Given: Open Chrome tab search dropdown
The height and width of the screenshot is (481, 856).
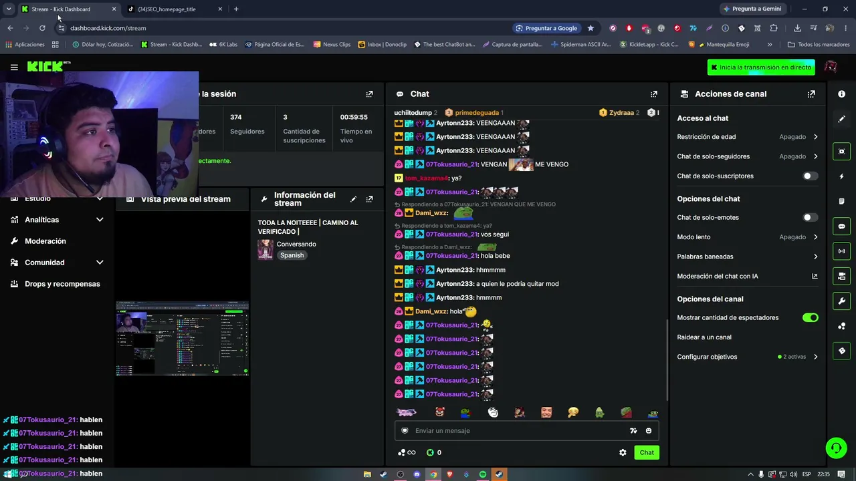Looking at the screenshot, I should coord(9,9).
